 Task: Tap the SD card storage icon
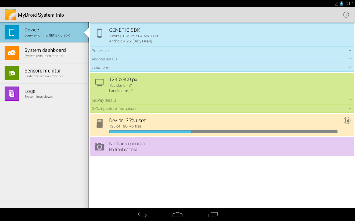(99, 123)
